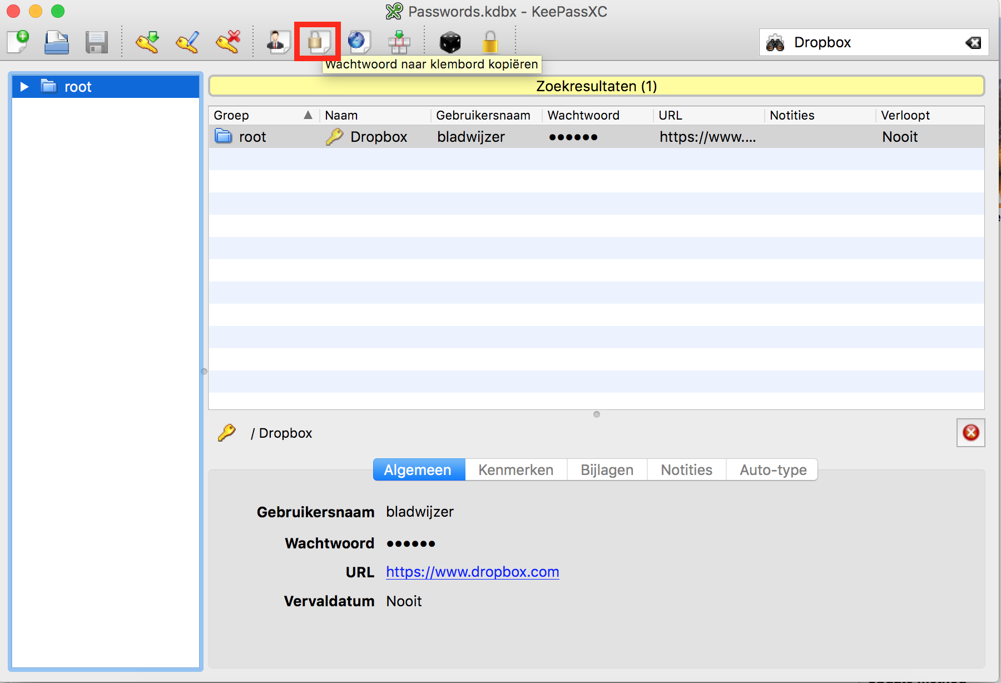Close the entry details preview panel

tap(970, 433)
